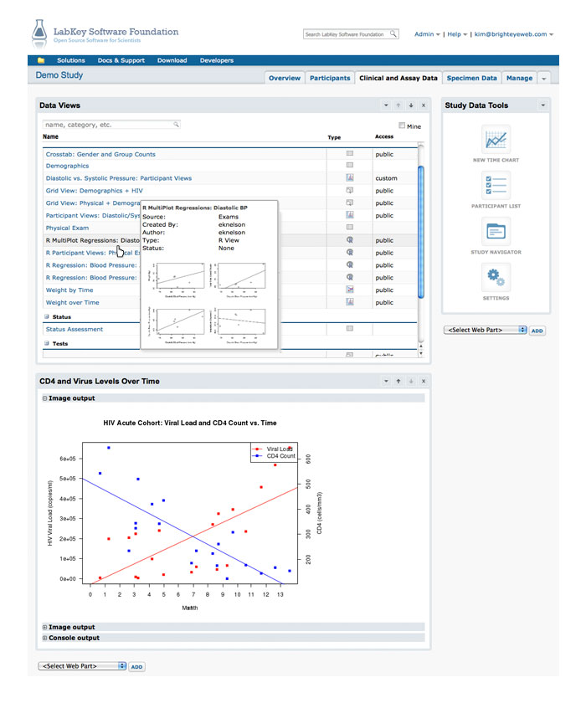Open the Study Navigator tool

point(496,232)
